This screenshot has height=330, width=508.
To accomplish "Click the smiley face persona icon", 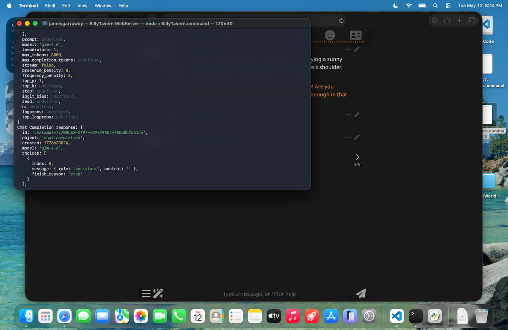I will [x=330, y=35].
